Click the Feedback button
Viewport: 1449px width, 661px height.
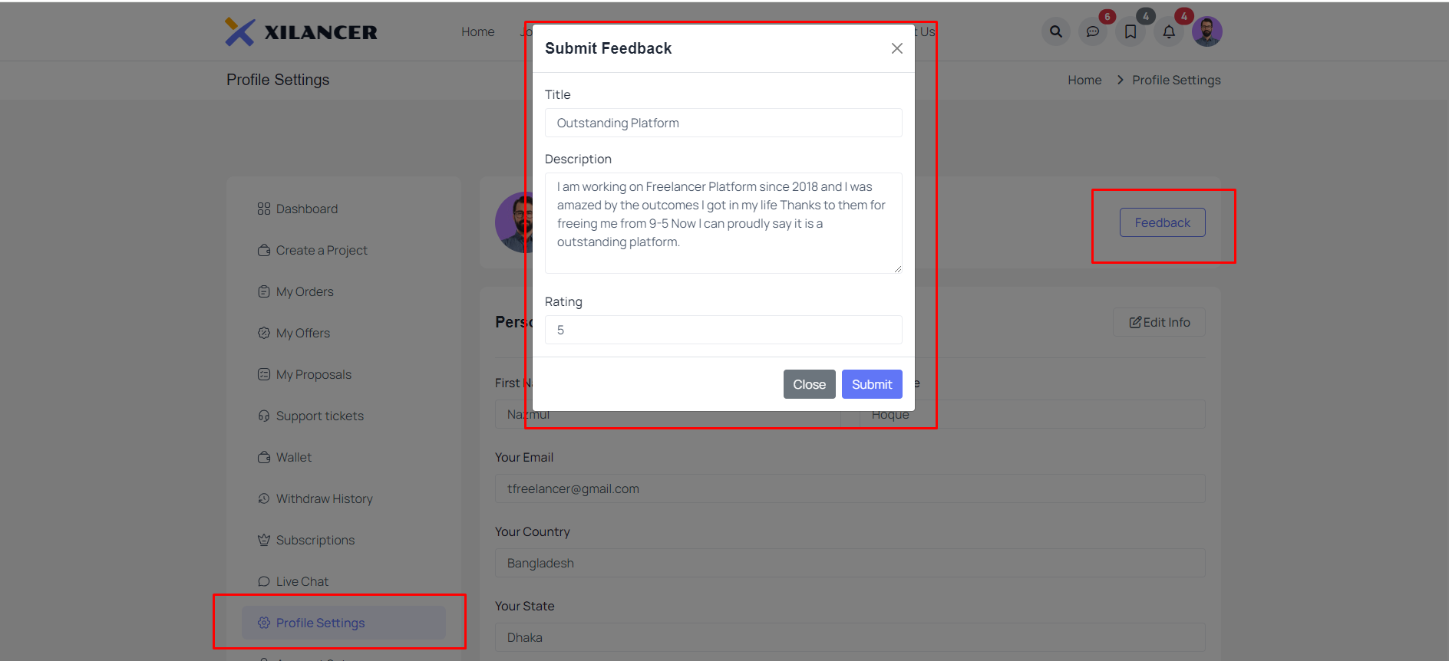1163,222
